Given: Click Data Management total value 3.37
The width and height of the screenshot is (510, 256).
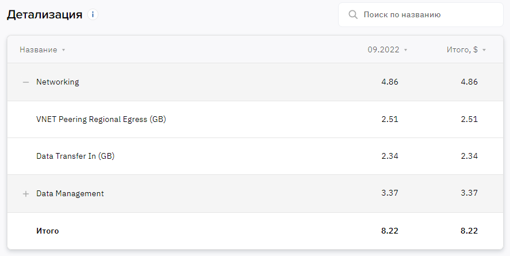Looking at the screenshot, I should coord(469,193).
